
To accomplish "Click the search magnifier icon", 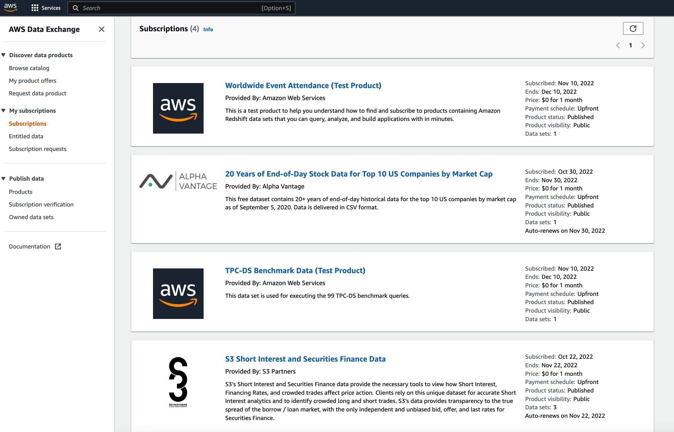I will (x=76, y=8).
